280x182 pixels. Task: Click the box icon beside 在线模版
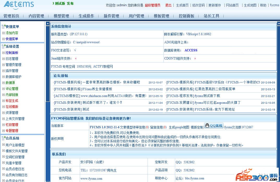coord(3,107)
